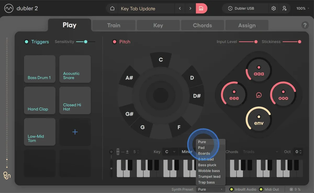Open the home preset icon

[112, 8]
